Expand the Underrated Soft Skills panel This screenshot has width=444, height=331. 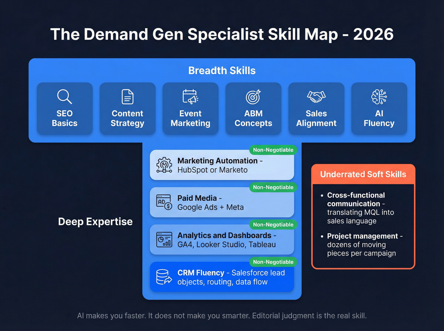point(363,174)
